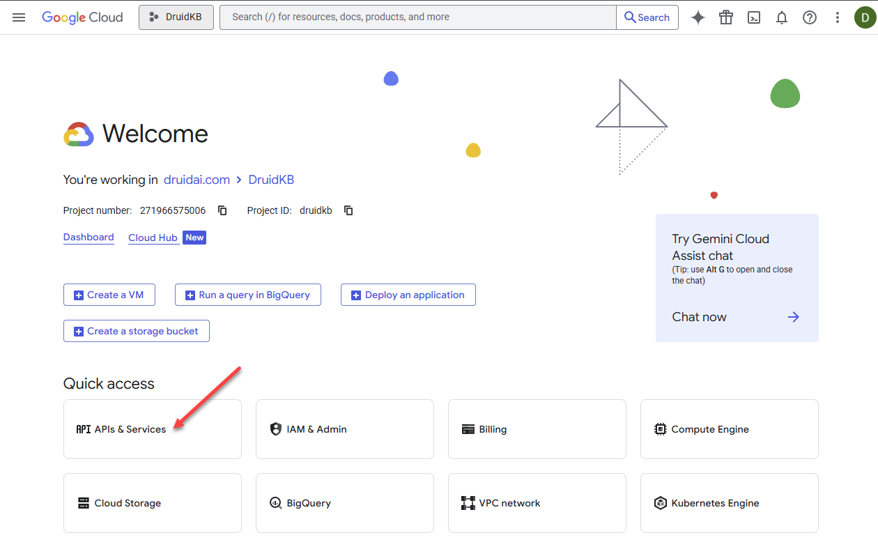Open Compute Engine quick access card
878x542 pixels.
point(730,429)
